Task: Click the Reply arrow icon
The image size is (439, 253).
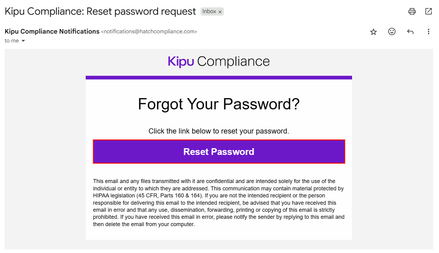Action: point(410,31)
